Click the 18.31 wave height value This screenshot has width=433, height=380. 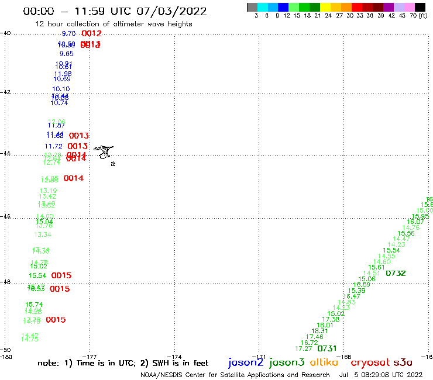(x=320, y=331)
